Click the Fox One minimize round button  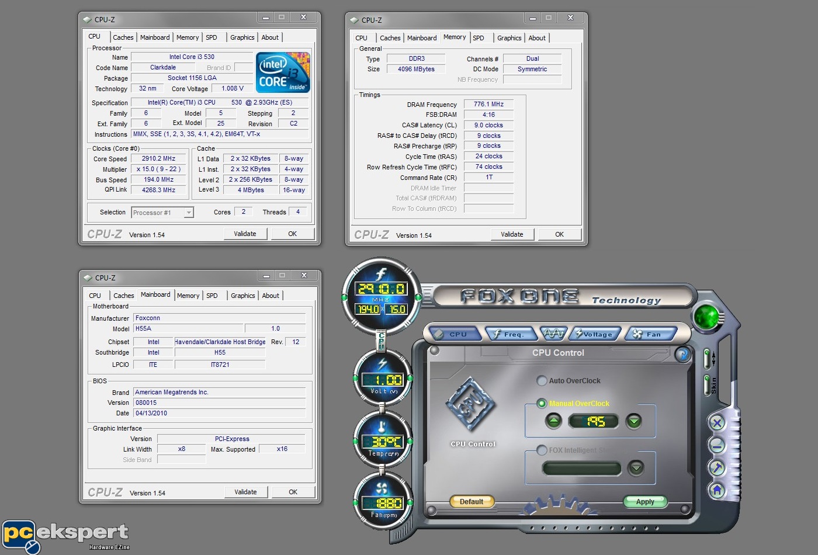coord(718,446)
